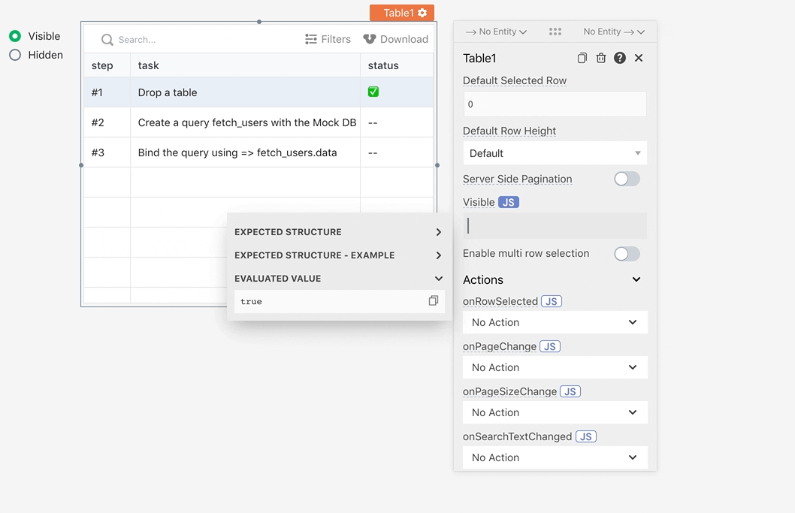This screenshot has height=513, width=795.
Task: Copy the evaluated value true
Action: [433, 300]
